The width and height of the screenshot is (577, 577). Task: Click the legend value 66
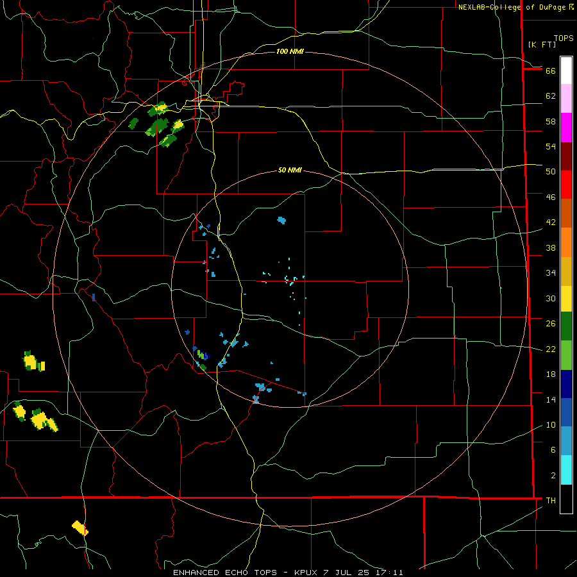[551, 71]
